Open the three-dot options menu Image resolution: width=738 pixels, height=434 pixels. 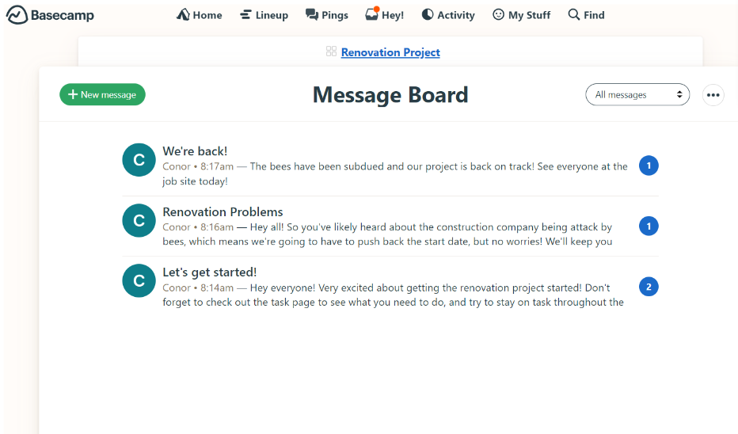(713, 95)
